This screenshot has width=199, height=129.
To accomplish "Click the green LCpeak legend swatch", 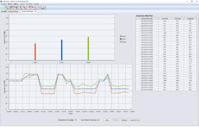I will click(x=121, y=42).
